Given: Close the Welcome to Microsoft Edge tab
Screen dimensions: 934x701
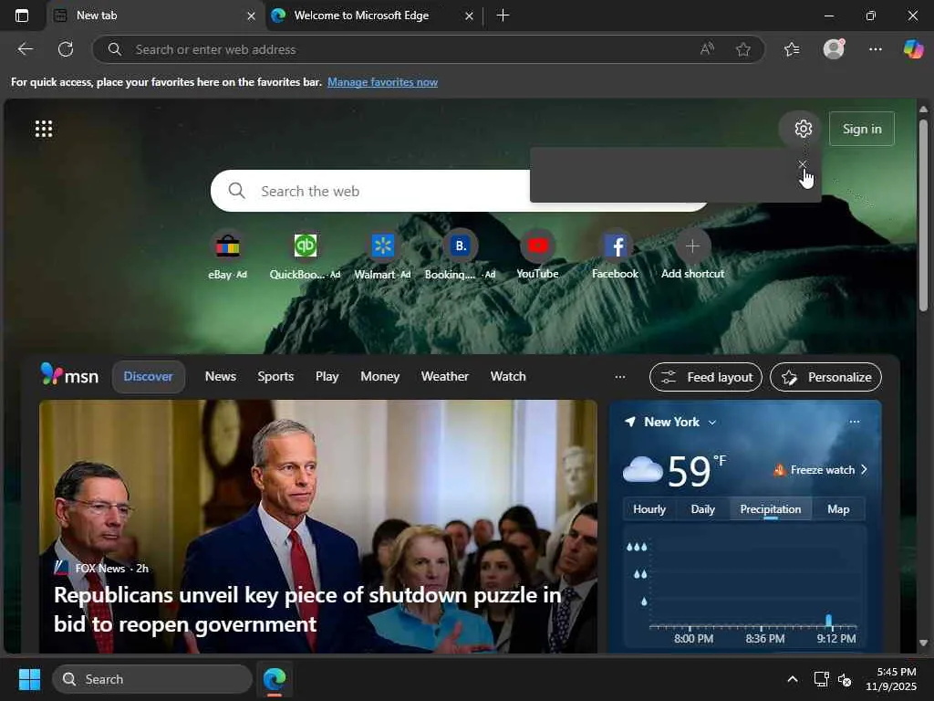Looking at the screenshot, I should [469, 16].
